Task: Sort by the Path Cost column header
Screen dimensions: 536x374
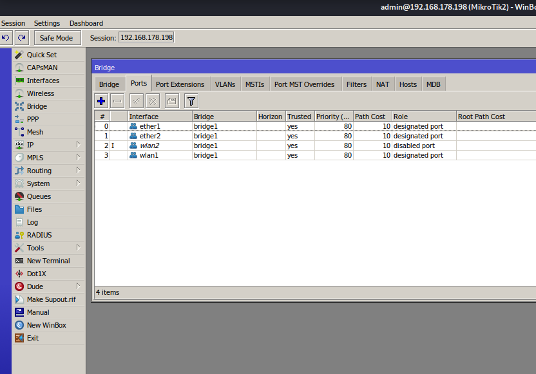Action: (372, 117)
